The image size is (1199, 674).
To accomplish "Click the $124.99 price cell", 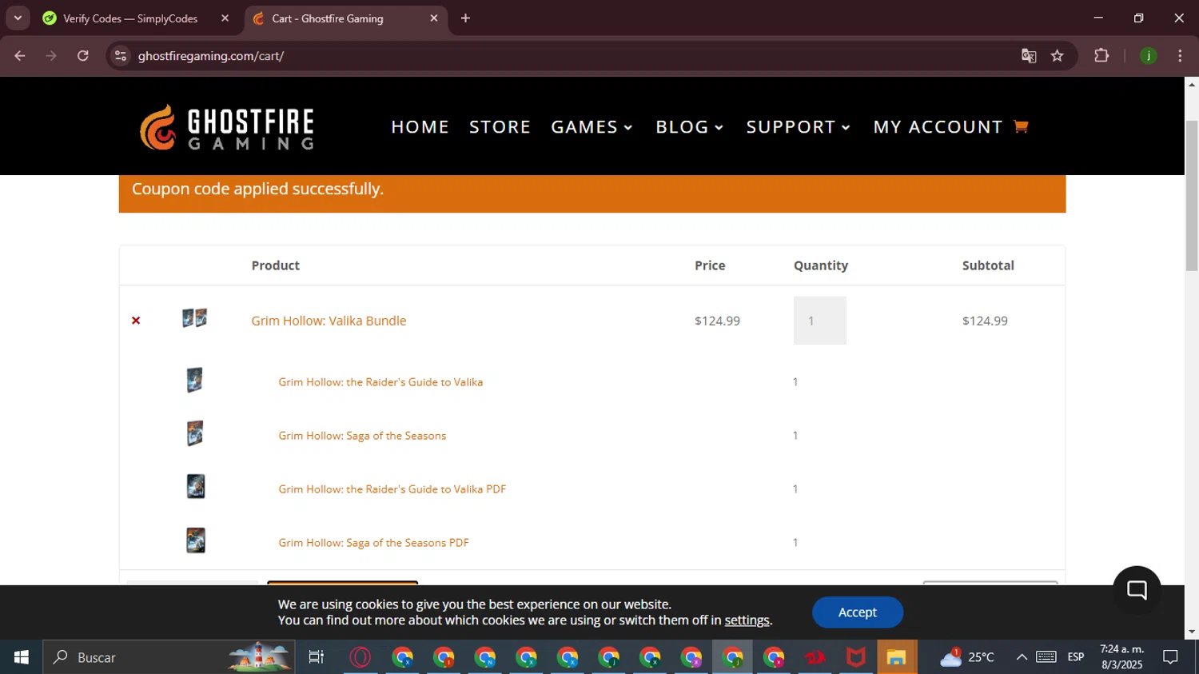I will [x=717, y=321].
